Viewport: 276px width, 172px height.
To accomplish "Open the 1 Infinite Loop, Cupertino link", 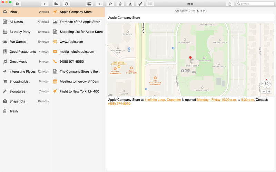I will pos(162,99).
